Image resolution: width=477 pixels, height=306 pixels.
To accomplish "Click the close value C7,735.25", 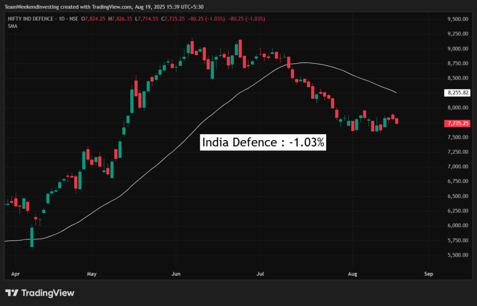I will click(x=173, y=19).
